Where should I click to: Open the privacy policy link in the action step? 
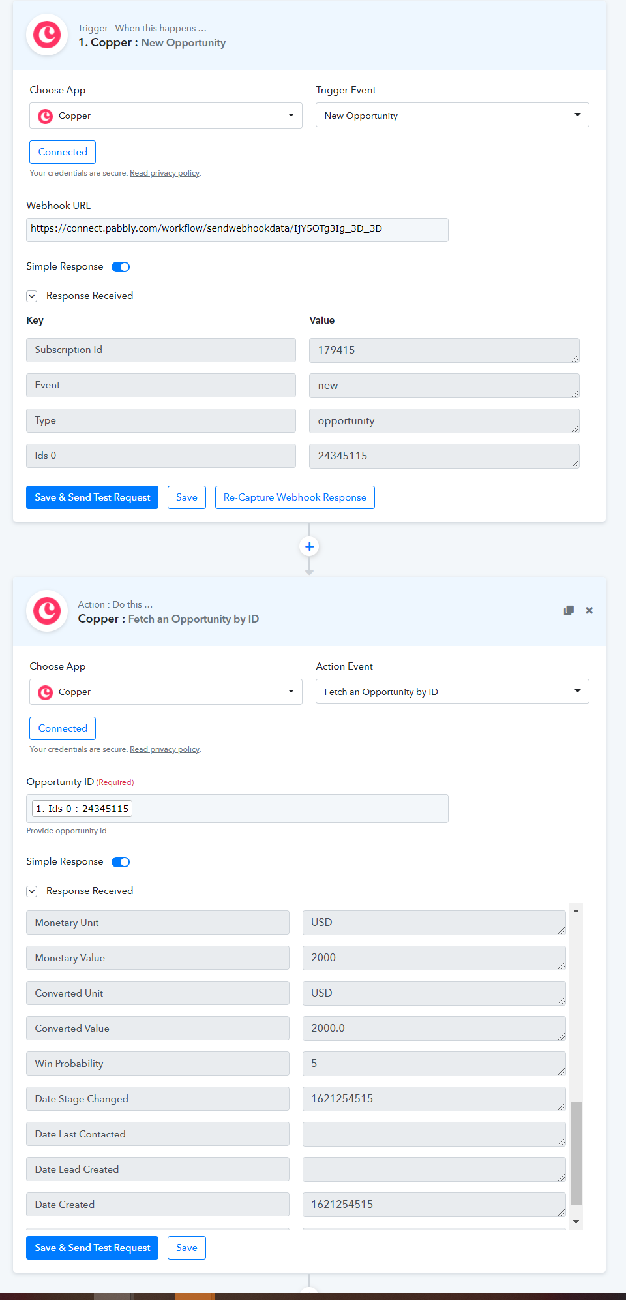pyautogui.click(x=164, y=749)
